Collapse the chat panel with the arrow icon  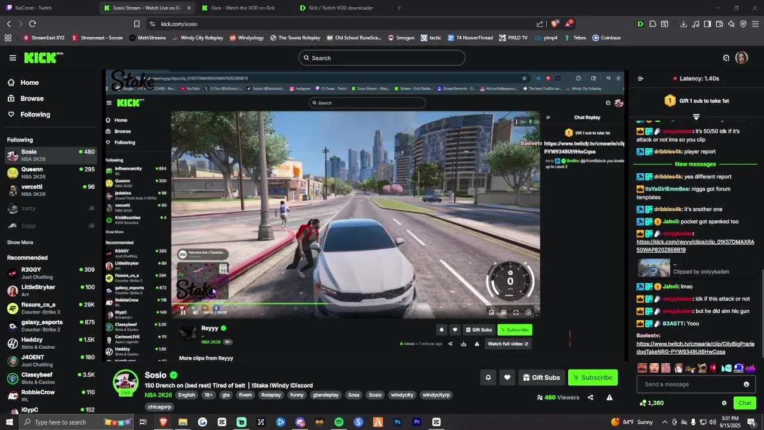[640, 78]
